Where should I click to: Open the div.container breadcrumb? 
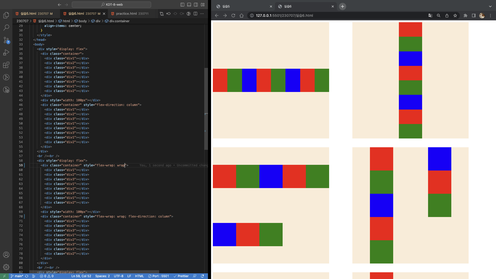click(x=117, y=21)
